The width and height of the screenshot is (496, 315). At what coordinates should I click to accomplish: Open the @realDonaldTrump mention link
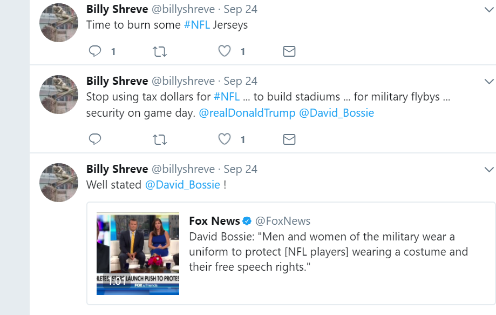(x=247, y=113)
